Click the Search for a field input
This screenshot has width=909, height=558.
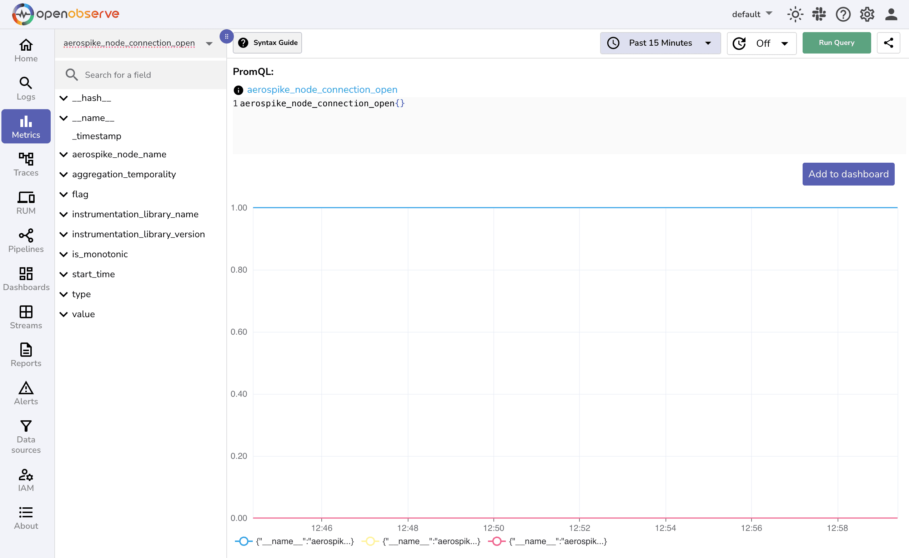click(140, 75)
